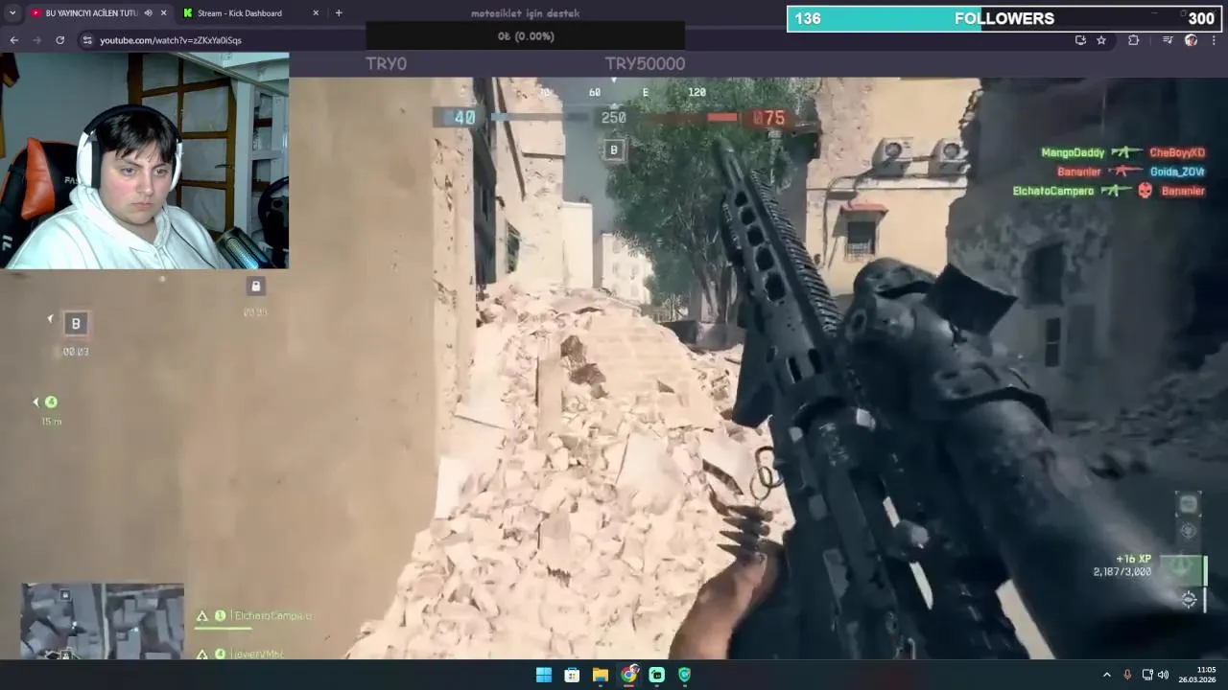Switch to Stream - Kick Dashboard tab
This screenshot has height=690, width=1228.
240,13
